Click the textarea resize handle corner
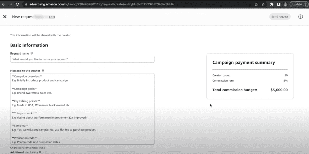309x154 pixels. pos(153,143)
